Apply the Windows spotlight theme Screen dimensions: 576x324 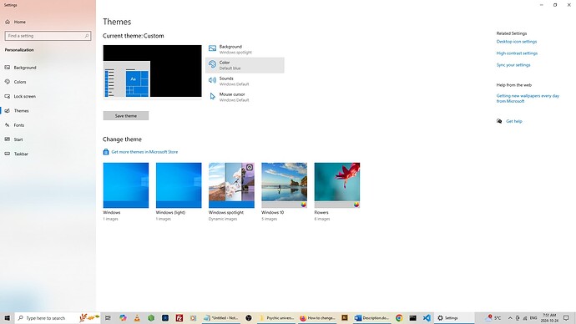click(231, 185)
